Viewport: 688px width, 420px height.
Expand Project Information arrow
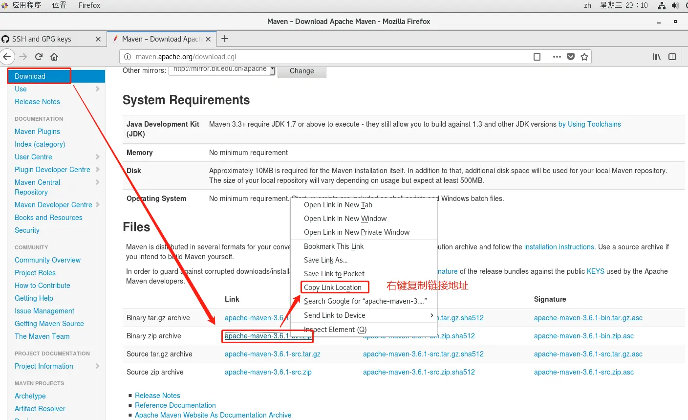point(98,366)
